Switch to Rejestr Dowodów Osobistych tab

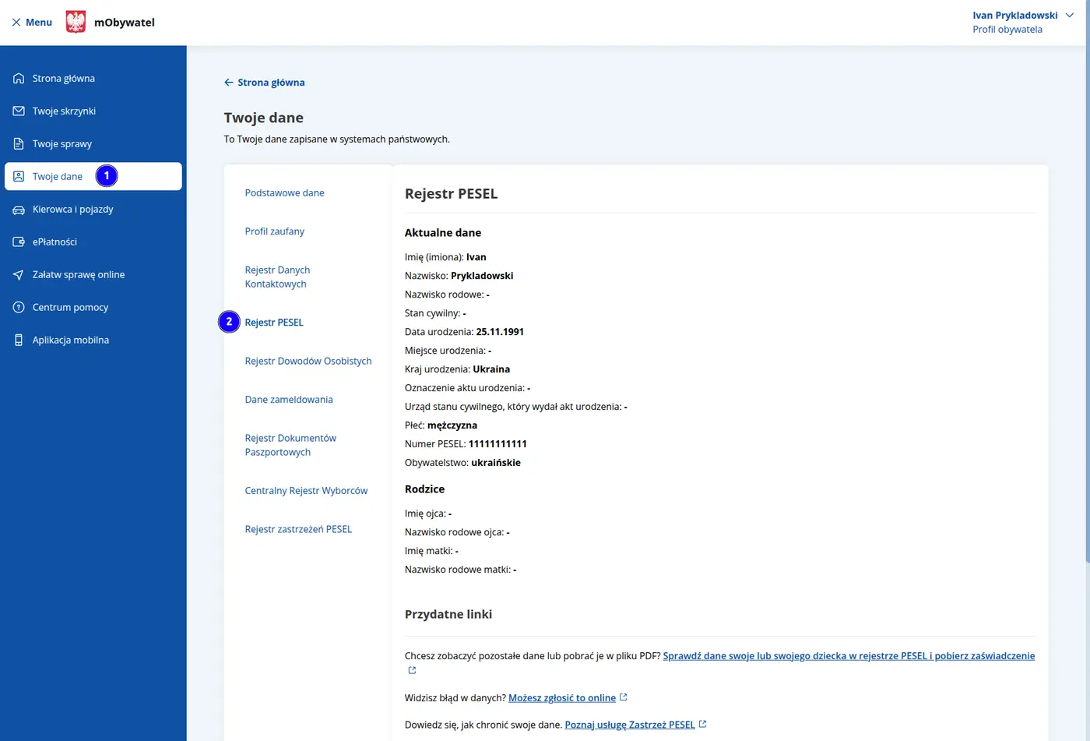pos(308,362)
